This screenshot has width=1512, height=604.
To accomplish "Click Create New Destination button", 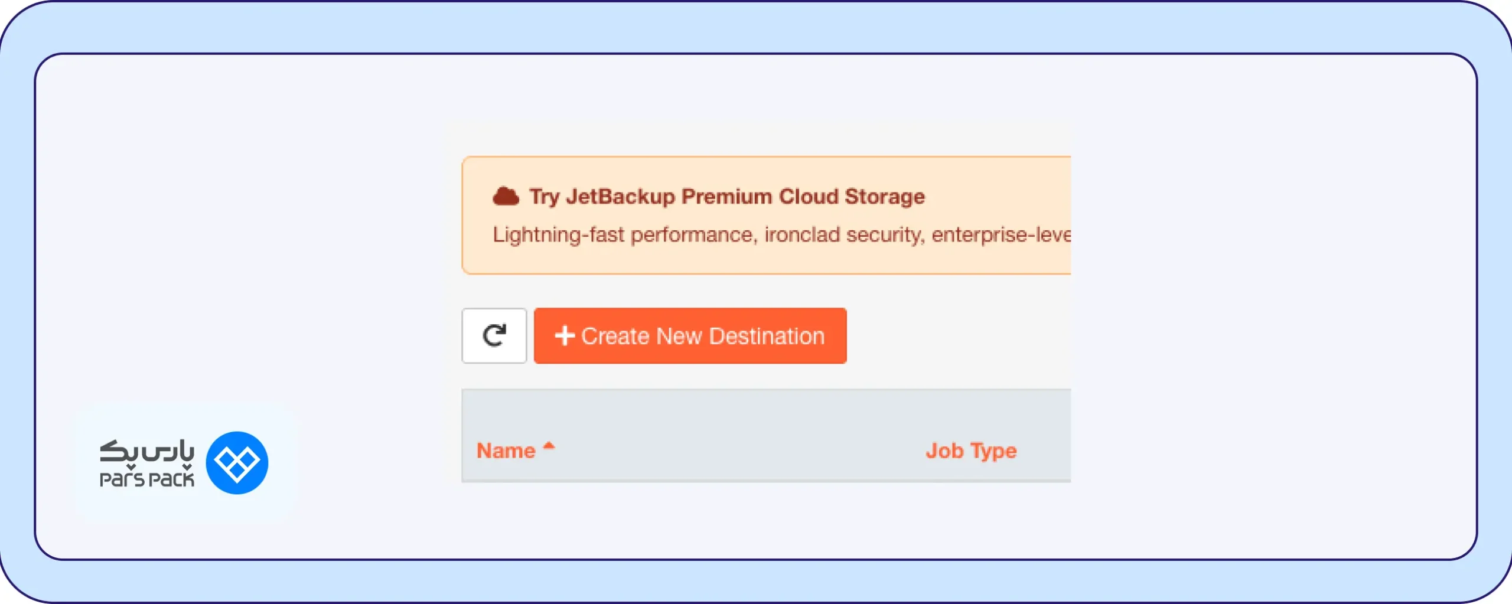I will [x=690, y=335].
